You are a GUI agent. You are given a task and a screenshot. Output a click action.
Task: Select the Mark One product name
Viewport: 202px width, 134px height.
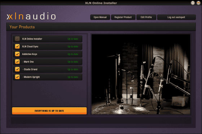point(28,62)
